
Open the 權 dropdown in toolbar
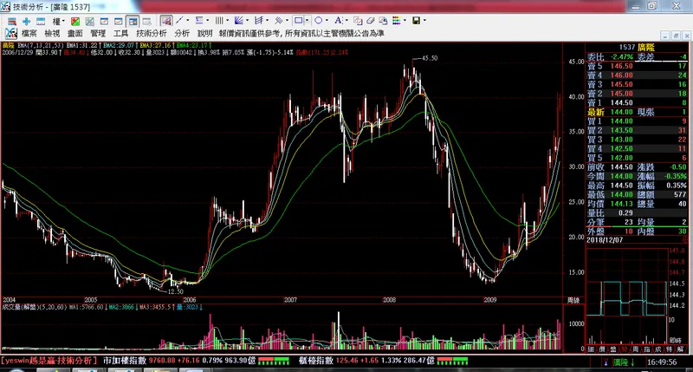(x=59, y=20)
